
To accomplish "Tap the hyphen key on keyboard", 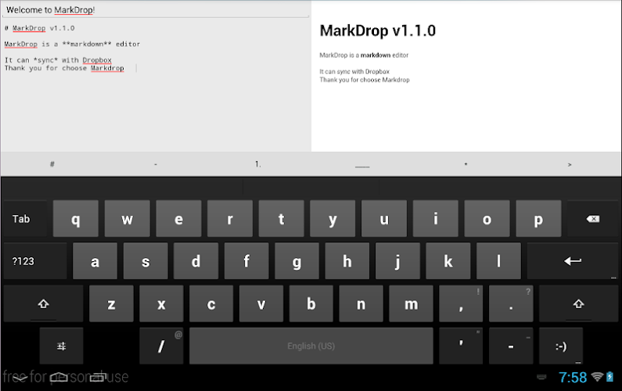I will click(x=511, y=346).
